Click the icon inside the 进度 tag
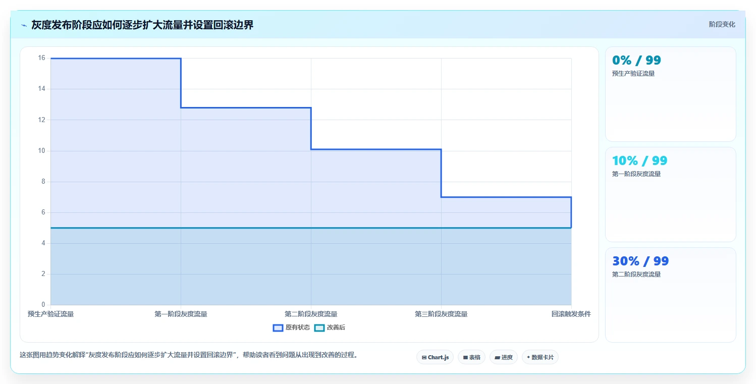 497,357
